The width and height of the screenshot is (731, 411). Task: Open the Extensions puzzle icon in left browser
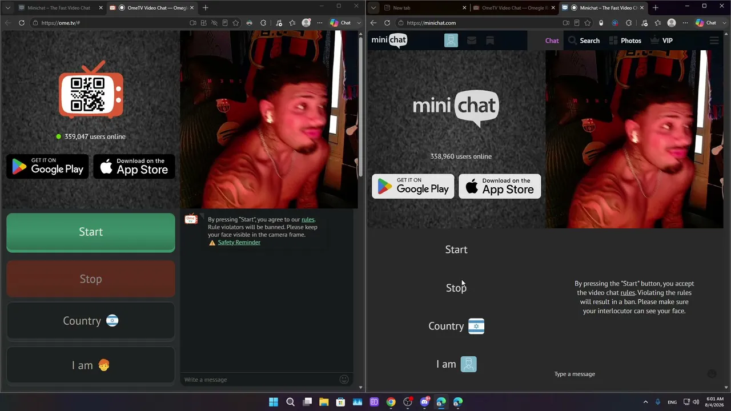click(x=263, y=23)
